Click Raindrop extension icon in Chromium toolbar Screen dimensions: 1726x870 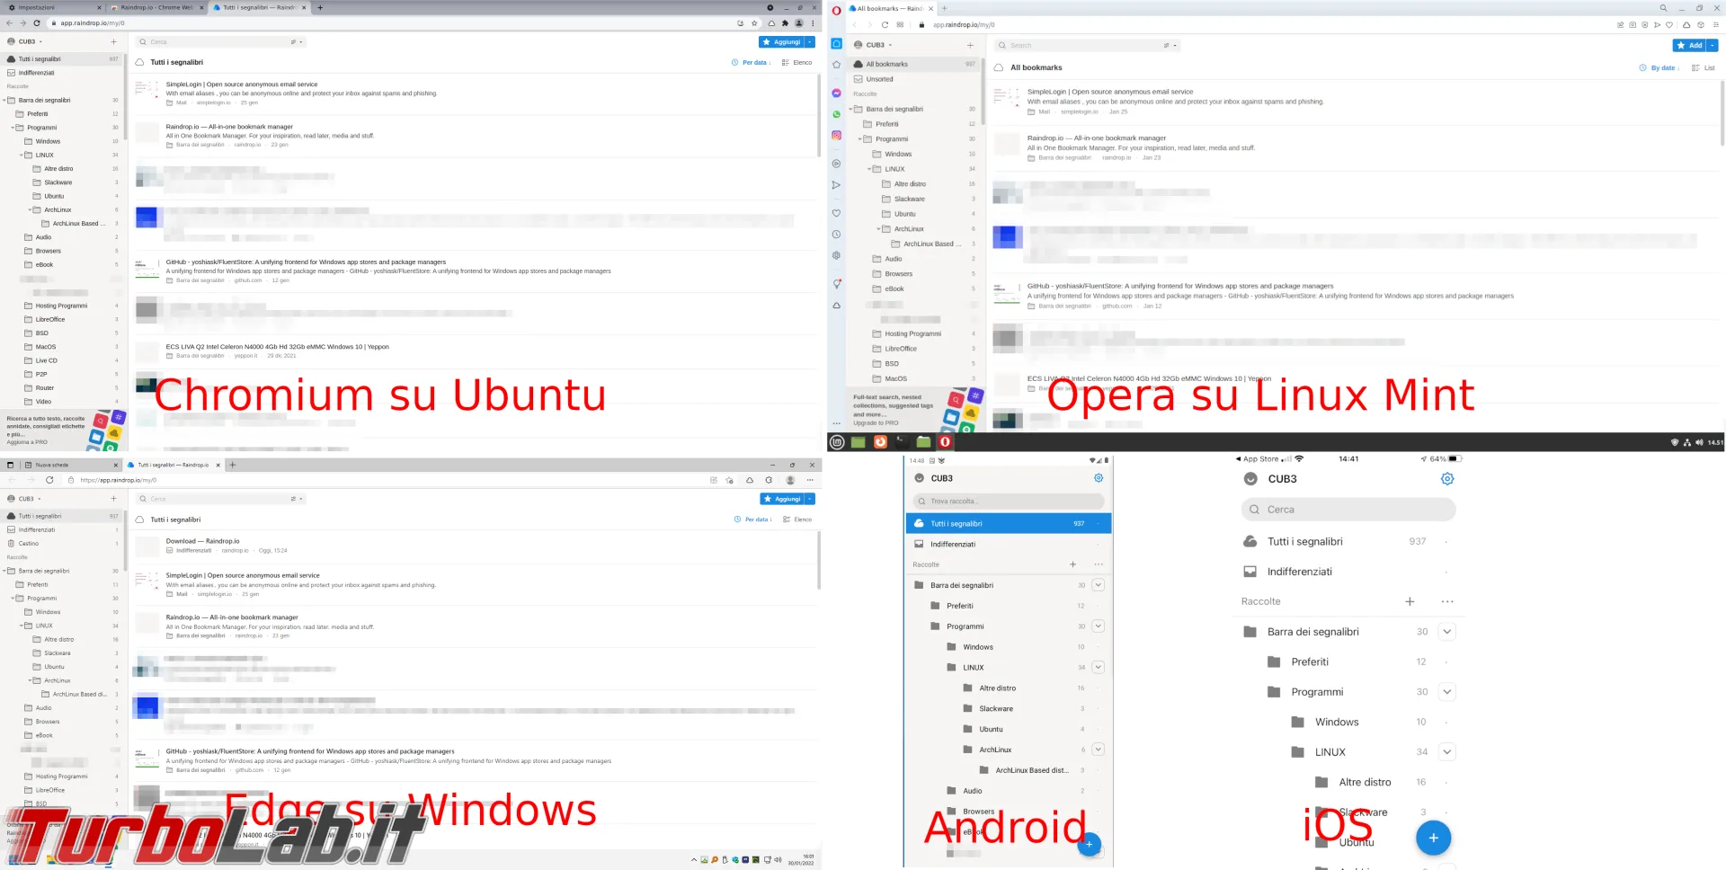click(771, 23)
